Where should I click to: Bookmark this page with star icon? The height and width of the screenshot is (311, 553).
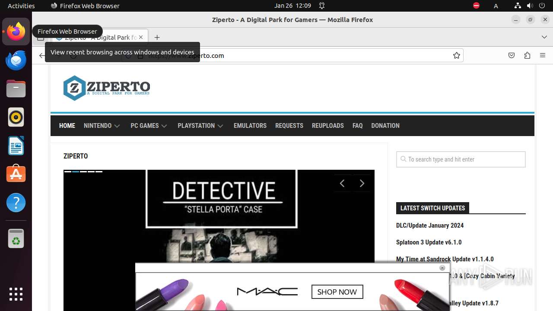[456, 55]
